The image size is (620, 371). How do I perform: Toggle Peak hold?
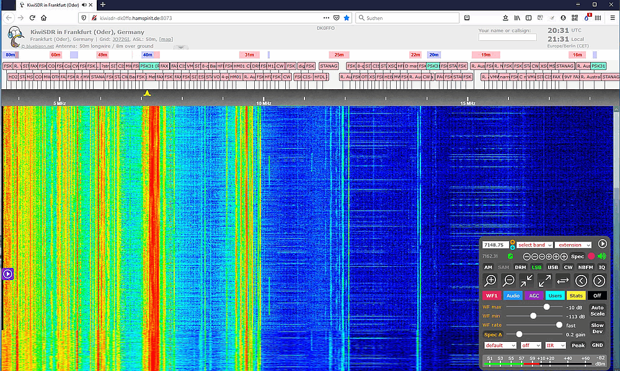click(x=578, y=345)
